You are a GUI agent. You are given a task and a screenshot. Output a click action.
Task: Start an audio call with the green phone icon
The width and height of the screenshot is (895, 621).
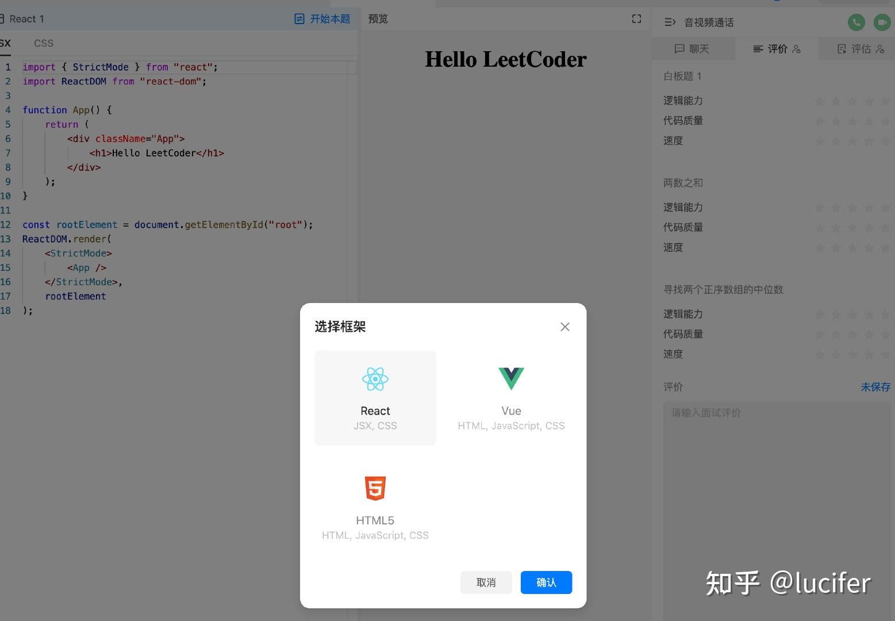pyautogui.click(x=856, y=22)
